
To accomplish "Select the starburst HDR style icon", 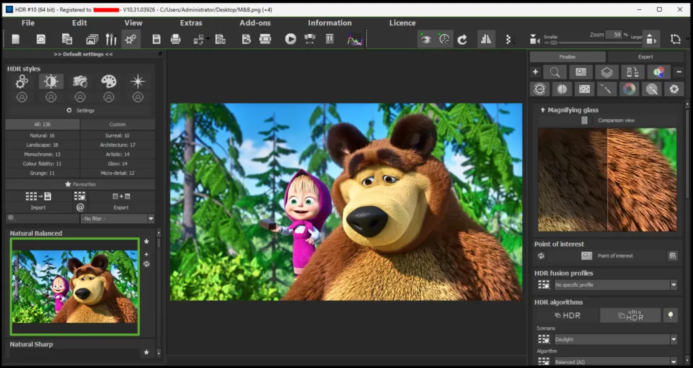I will pyautogui.click(x=138, y=81).
